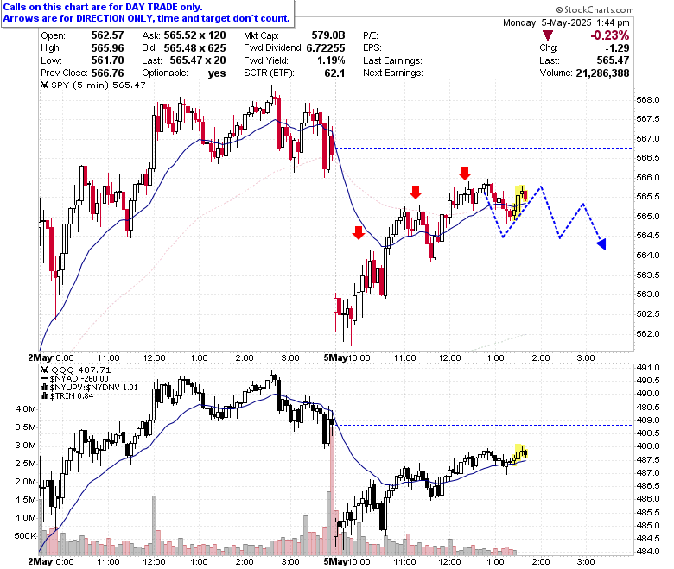Click the blue dotted horizontal line on SPY chart
This screenshot has width=674, height=569.
(x=484, y=149)
